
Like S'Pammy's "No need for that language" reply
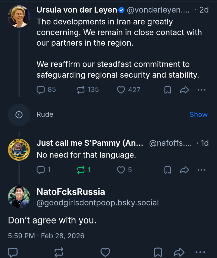click(x=121, y=170)
